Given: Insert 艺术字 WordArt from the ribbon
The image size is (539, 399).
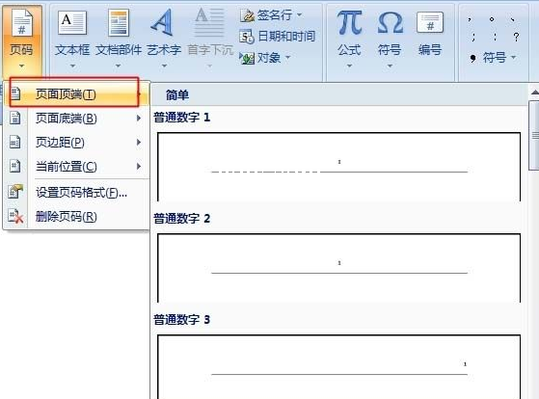Looking at the screenshot, I should pos(162,23).
